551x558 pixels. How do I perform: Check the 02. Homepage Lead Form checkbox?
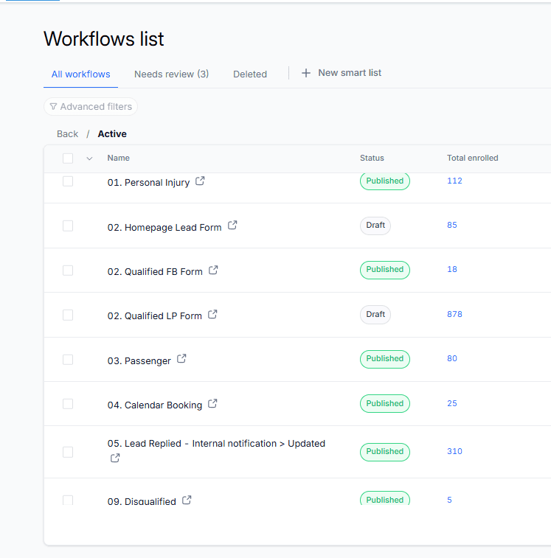pos(68,226)
